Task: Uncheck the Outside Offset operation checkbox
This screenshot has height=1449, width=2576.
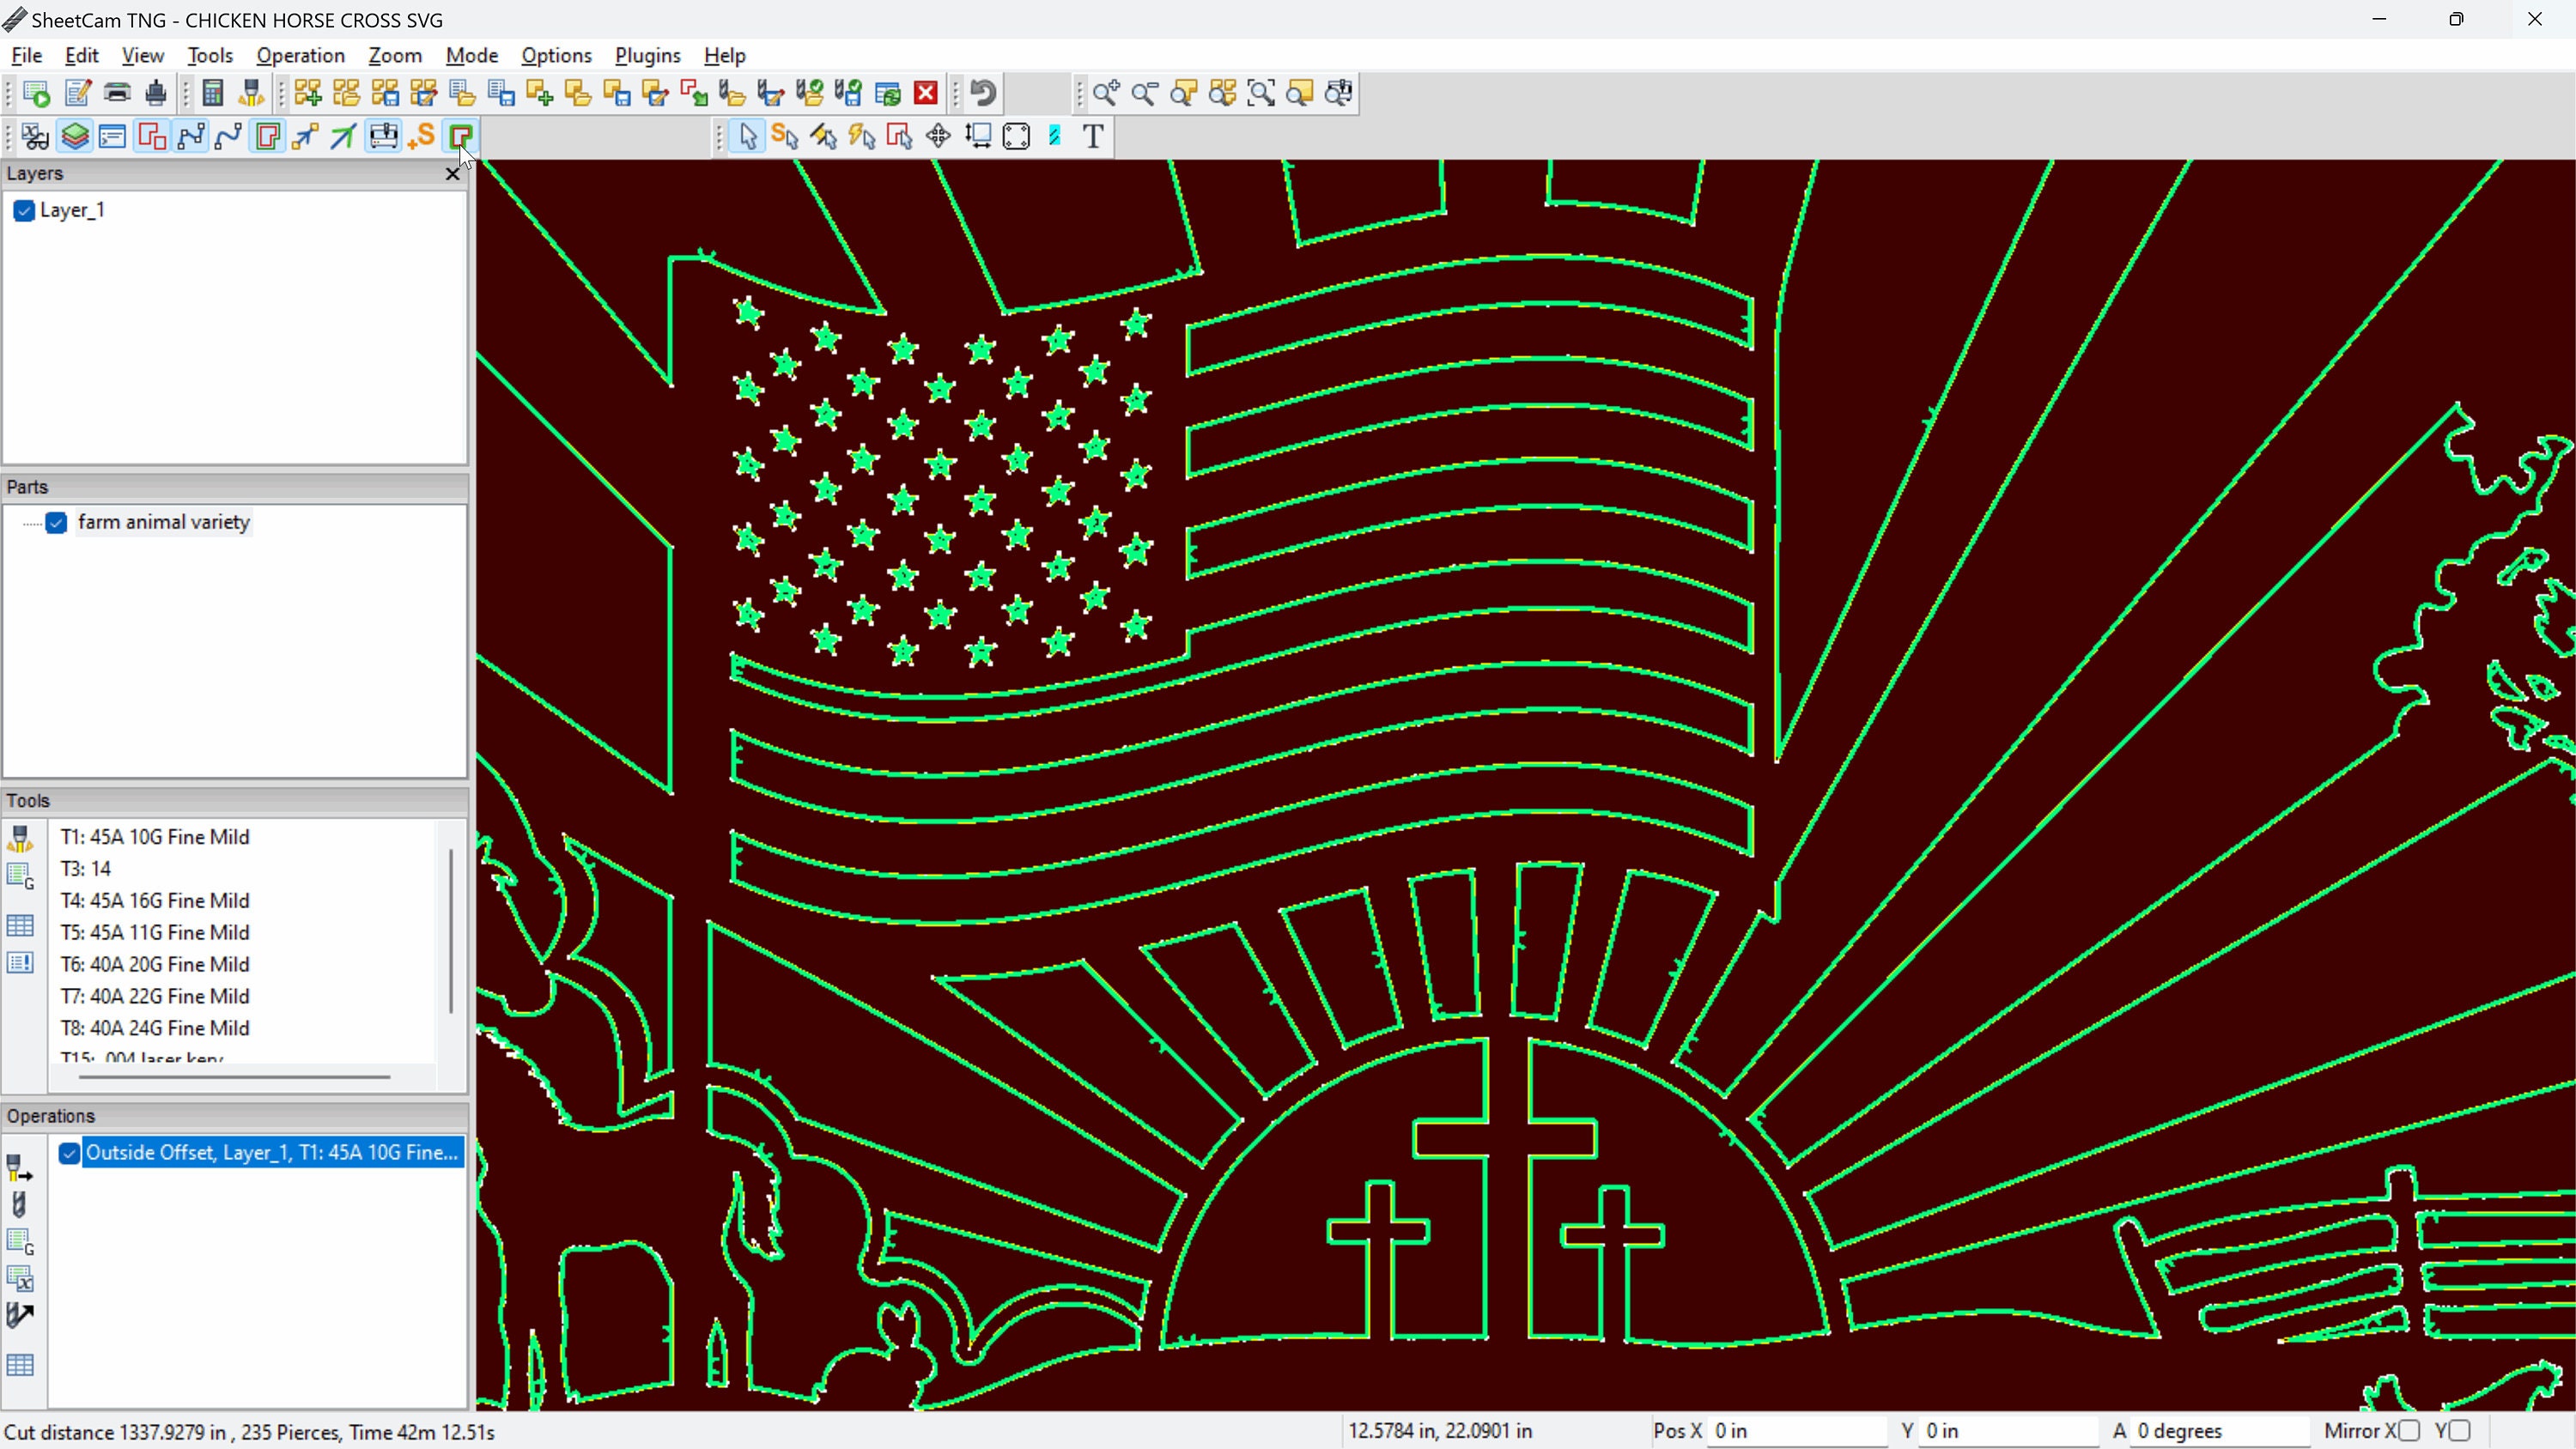Action: 68,1153
